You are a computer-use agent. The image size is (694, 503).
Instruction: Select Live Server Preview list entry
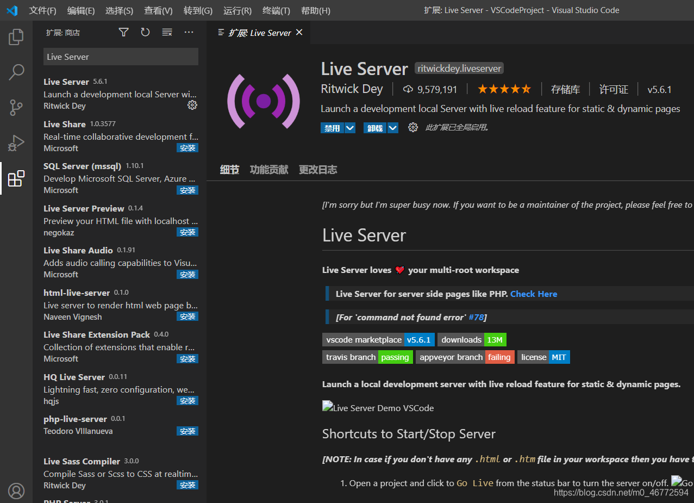click(120, 220)
